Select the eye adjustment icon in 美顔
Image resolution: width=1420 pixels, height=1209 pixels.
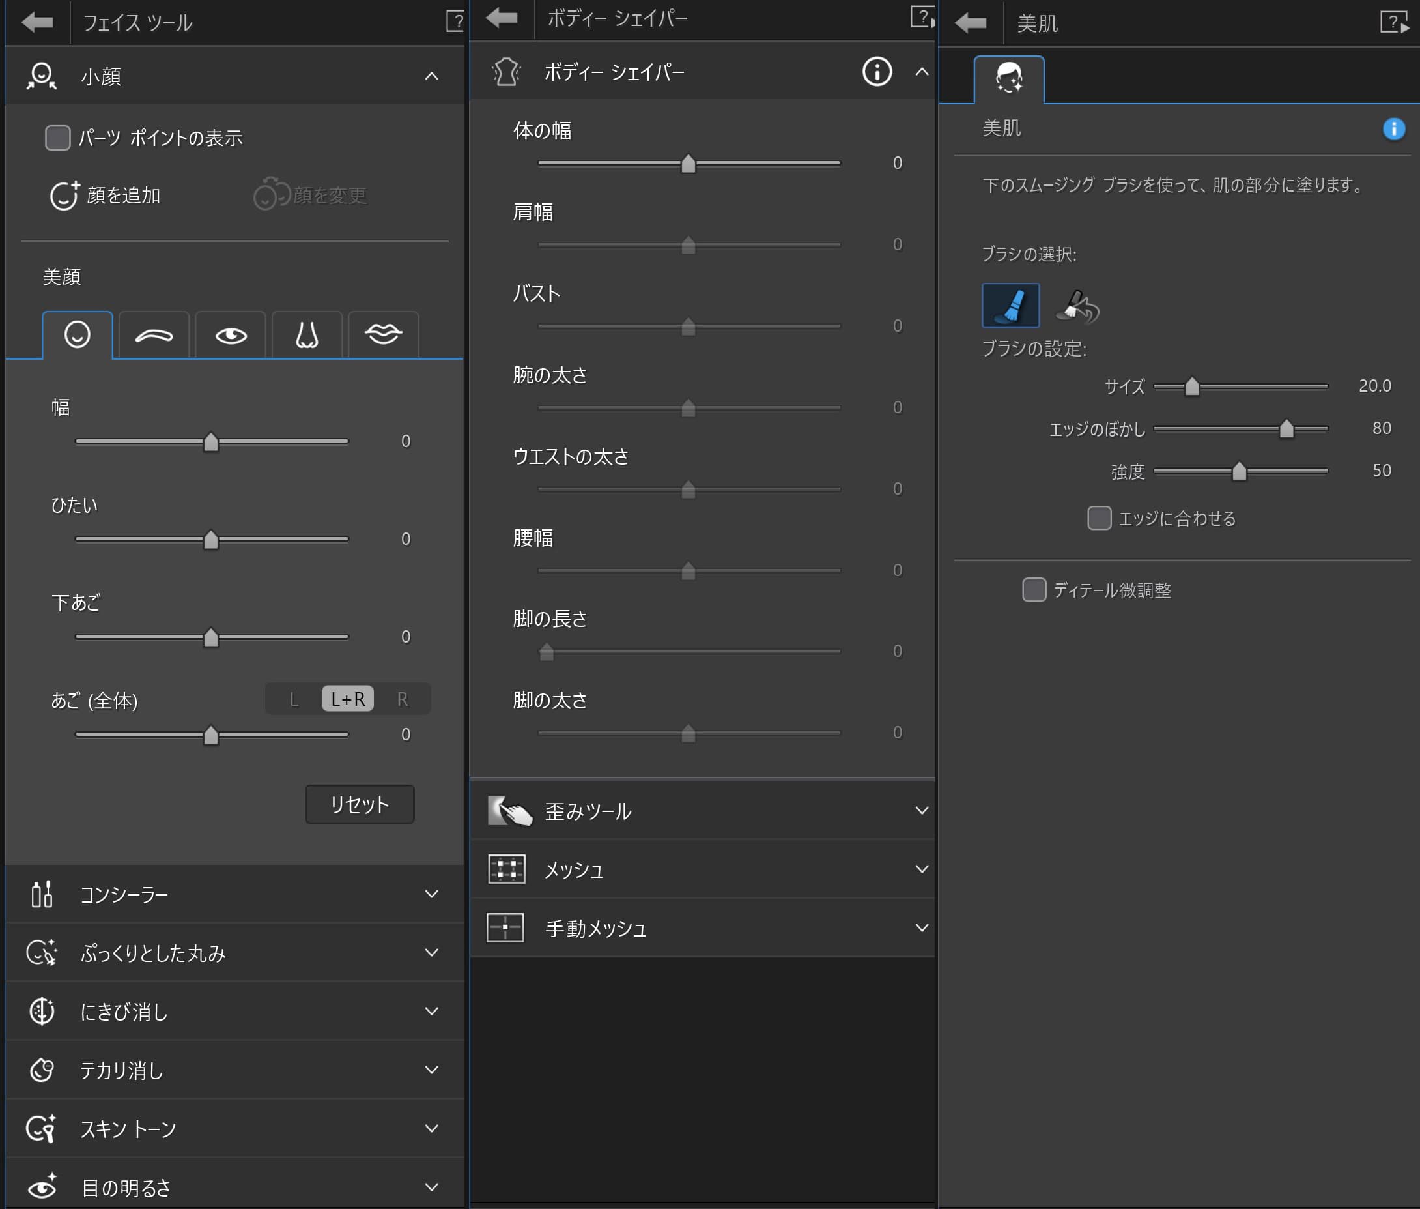230,334
